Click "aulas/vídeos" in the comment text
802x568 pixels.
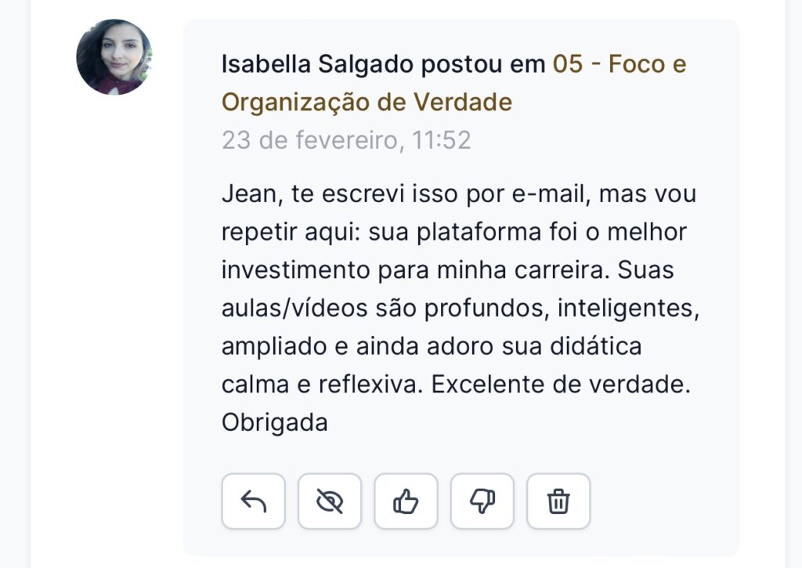point(294,309)
